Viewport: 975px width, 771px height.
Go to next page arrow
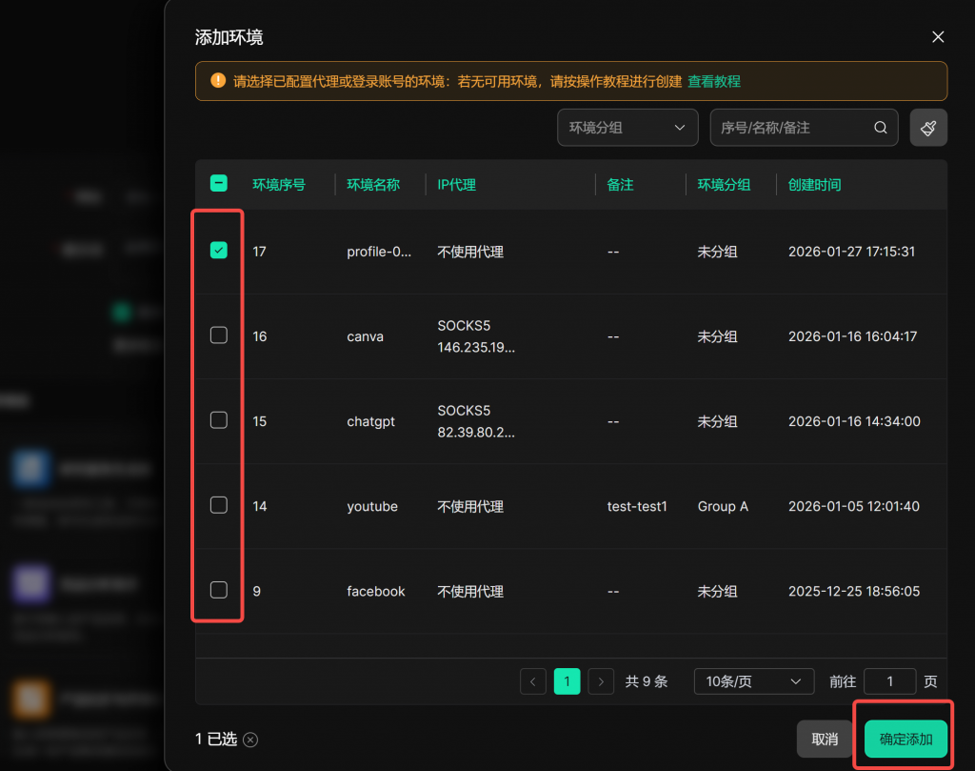coord(601,681)
